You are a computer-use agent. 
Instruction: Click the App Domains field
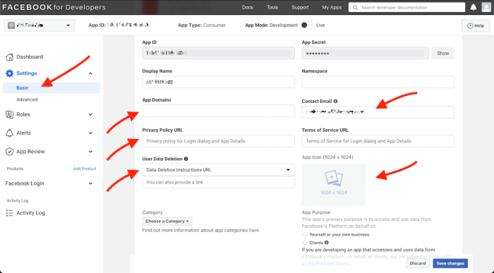coord(218,111)
